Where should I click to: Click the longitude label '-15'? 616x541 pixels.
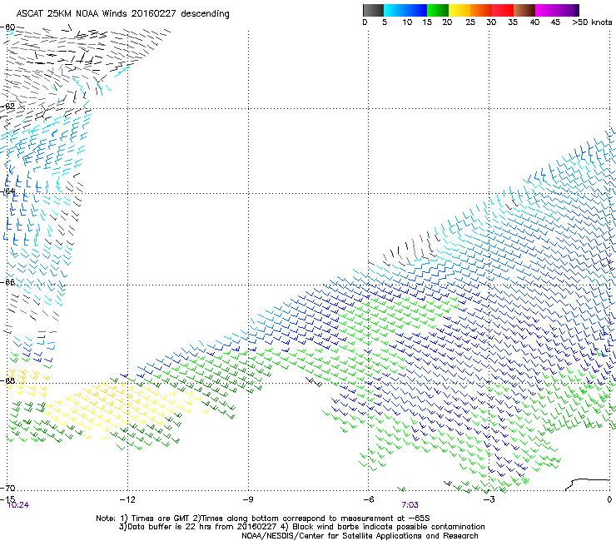pos(7,499)
